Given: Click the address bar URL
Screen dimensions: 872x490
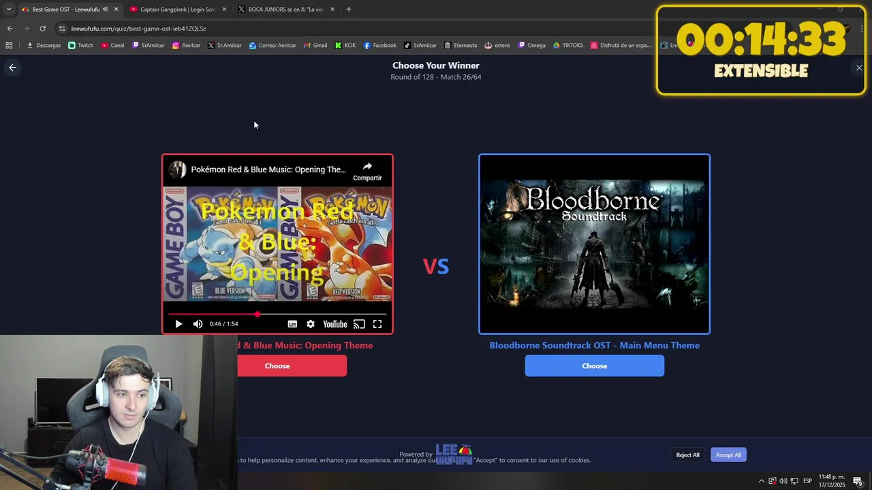Looking at the screenshot, I should [138, 29].
